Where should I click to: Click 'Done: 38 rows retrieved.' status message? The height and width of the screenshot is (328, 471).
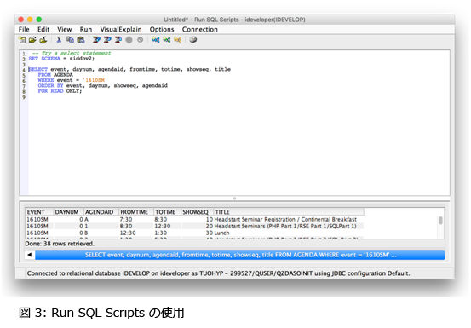[60, 244]
